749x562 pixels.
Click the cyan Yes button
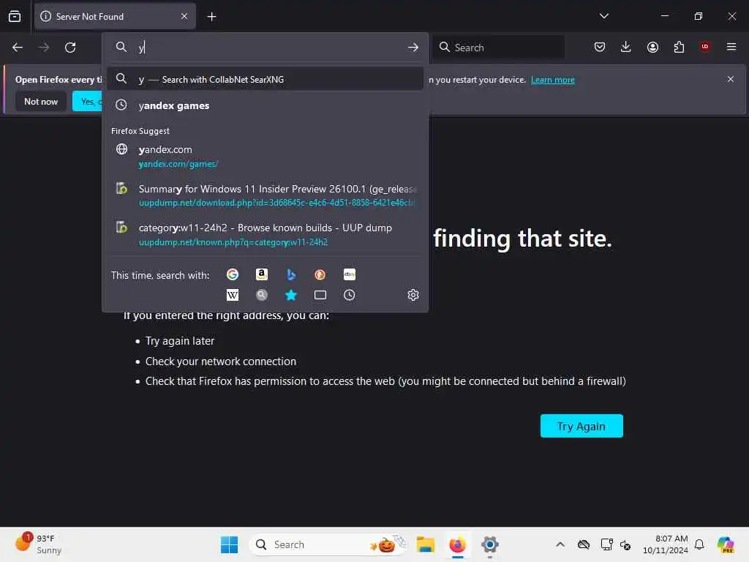click(x=88, y=101)
